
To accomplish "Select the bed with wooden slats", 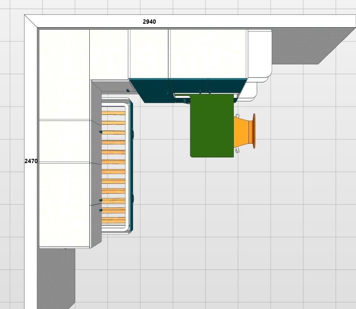I will (117, 166).
